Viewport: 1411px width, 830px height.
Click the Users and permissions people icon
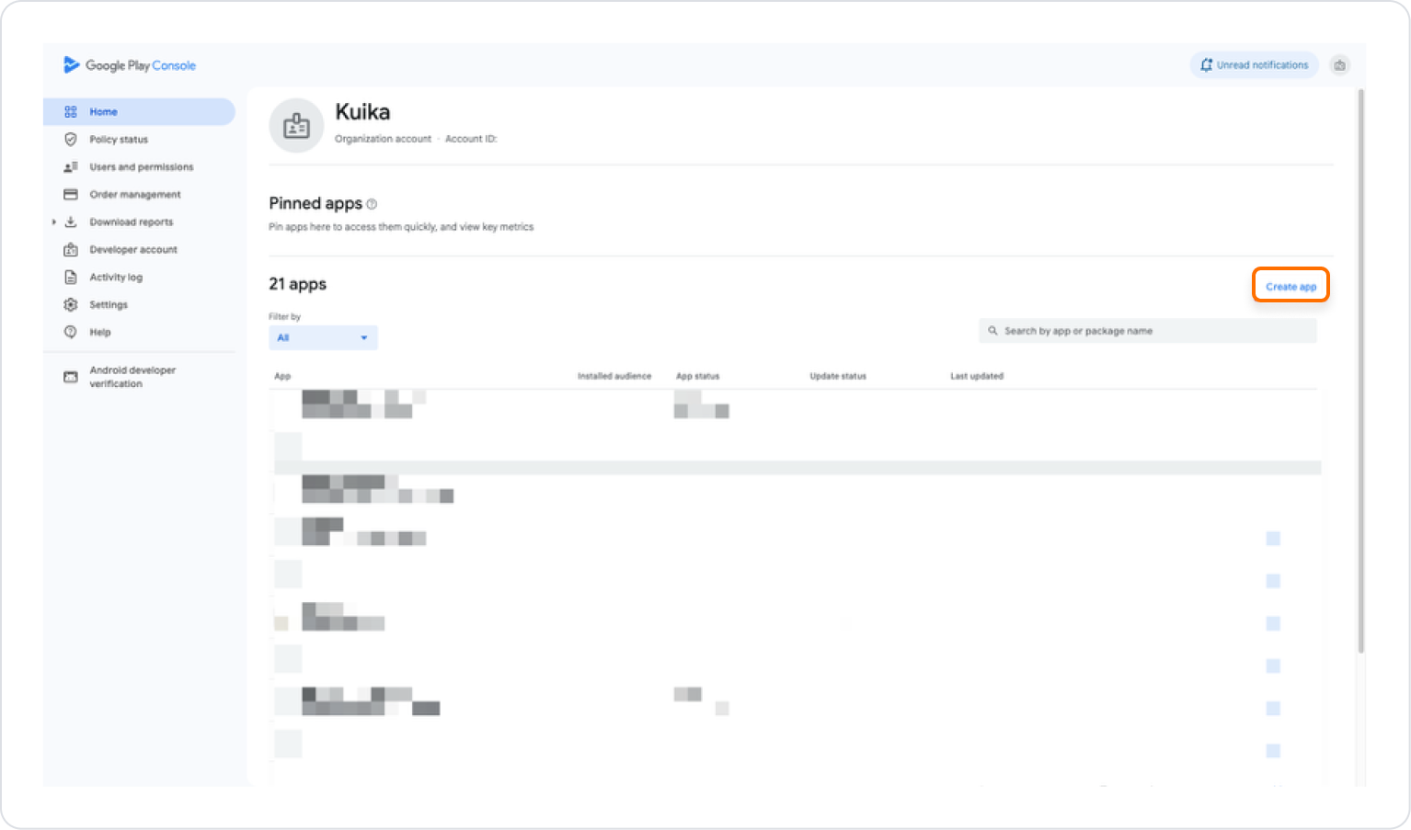pos(71,167)
